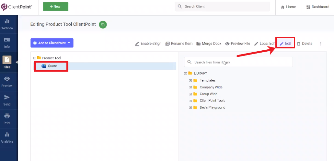Select the Company Wide folder label
Screen dimensions: 334x161
click(211, 87)
